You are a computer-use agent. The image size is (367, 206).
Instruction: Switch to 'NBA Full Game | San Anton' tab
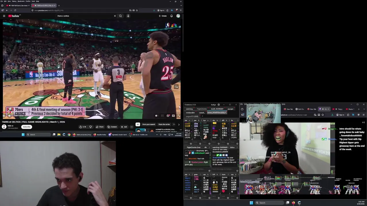point(17,5)
